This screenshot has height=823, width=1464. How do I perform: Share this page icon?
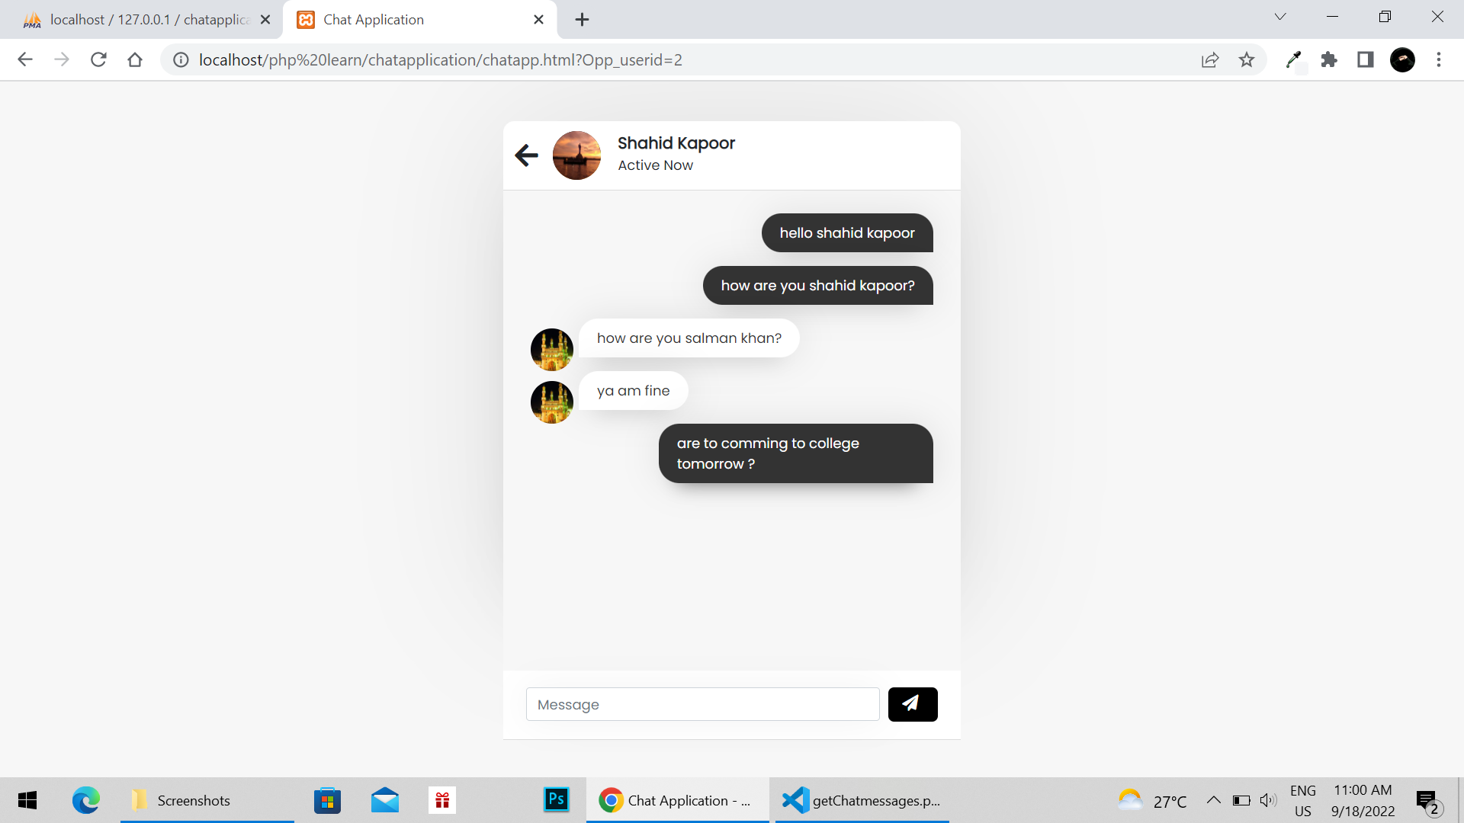(x=1210, y=59)
